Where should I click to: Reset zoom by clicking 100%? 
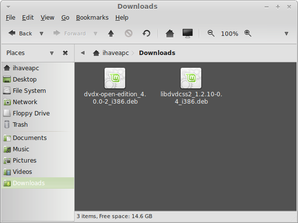(229, 34)
